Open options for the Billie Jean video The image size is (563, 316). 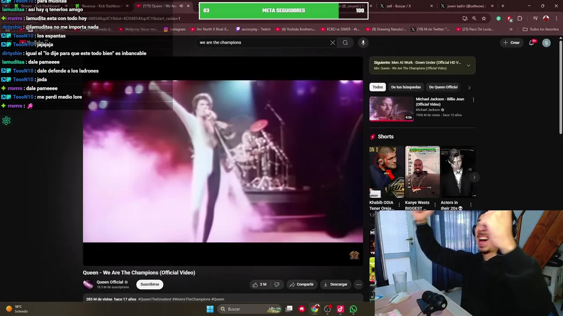pyautogui.click(x=473, y=100)
